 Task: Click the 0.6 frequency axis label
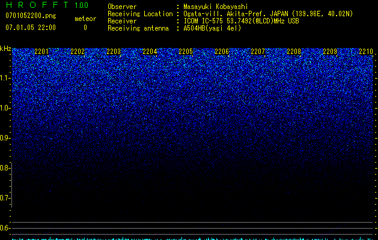(x=5, y=228)
